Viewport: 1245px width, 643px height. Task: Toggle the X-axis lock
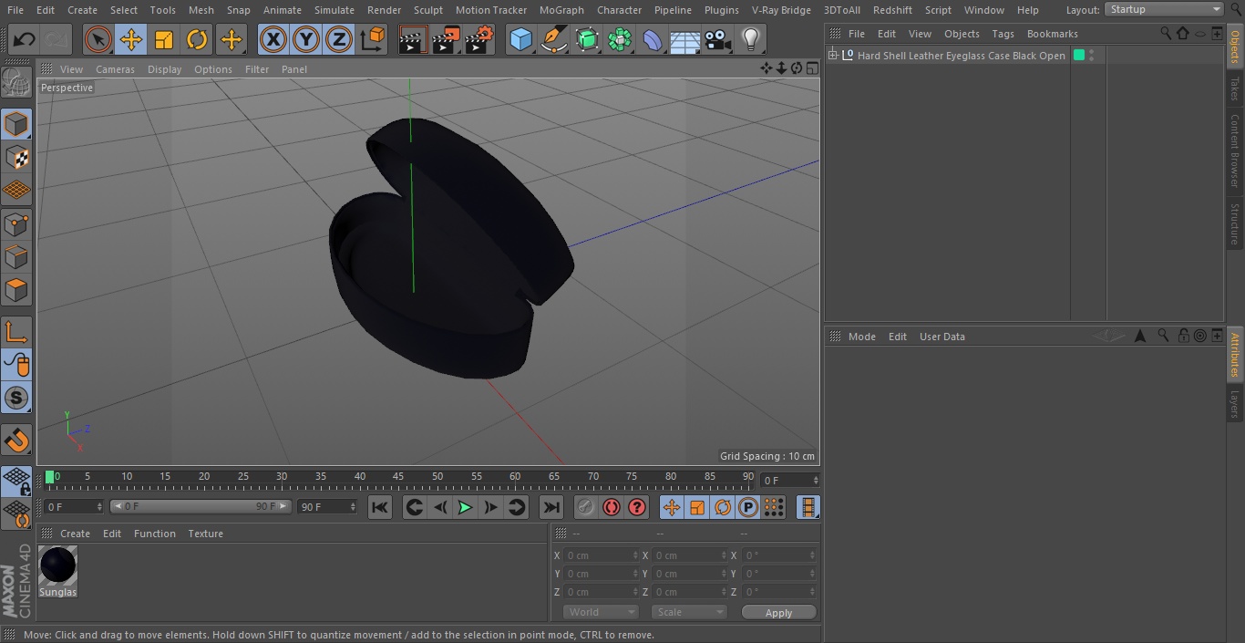point(273,39)
